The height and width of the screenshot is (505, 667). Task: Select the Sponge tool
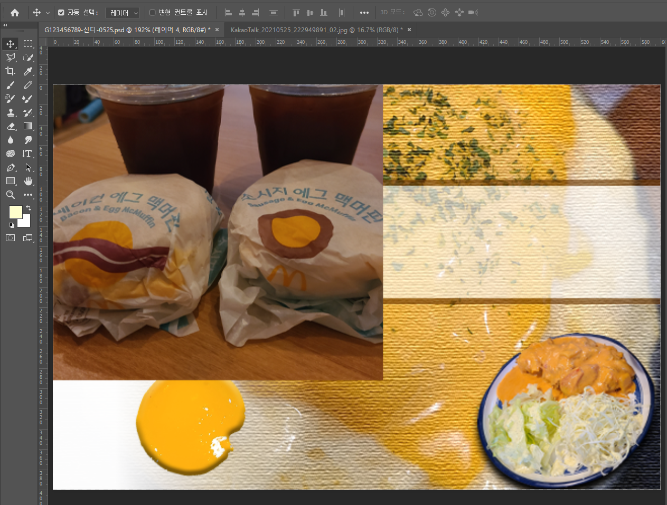click(x=10, y=154)
